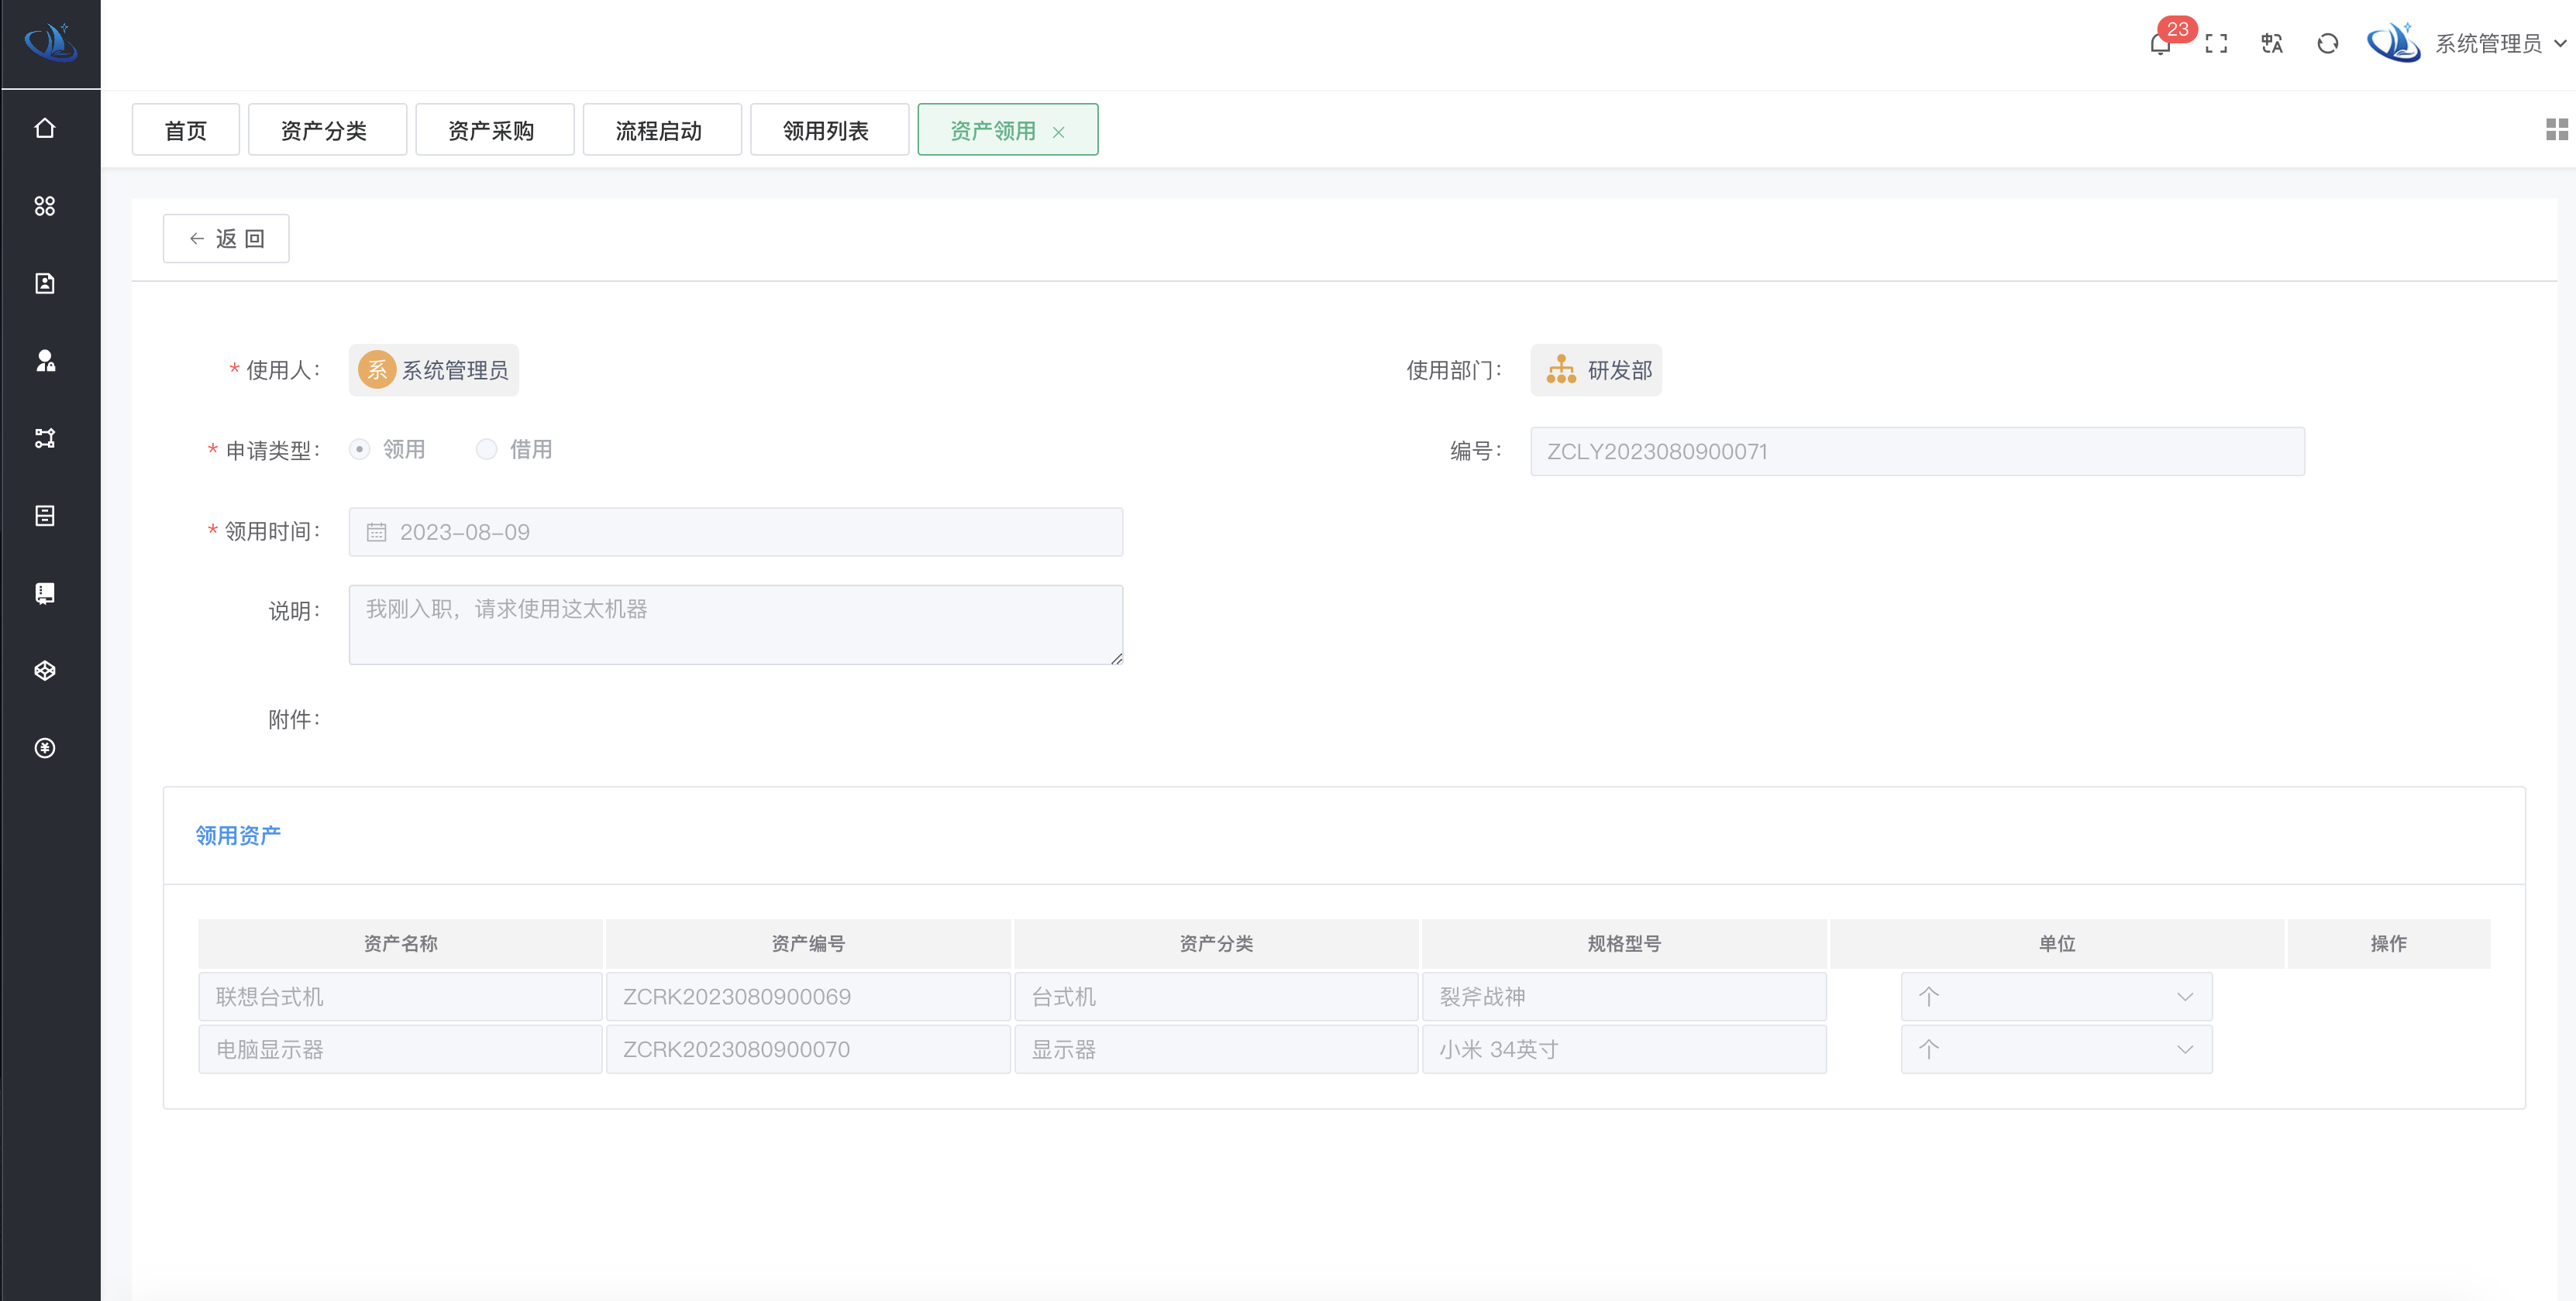Click the 领用资产 section heading
Screen dimensions: 2576x1301
238,836
